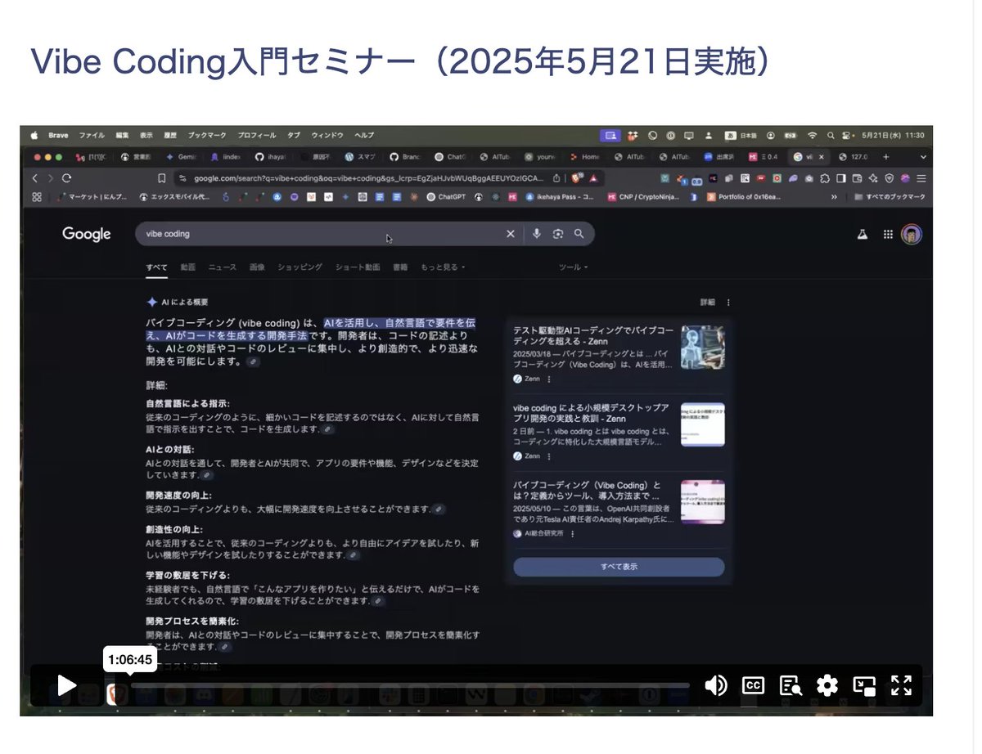Open the プロファイル menu in the menu bar
The width and height of the screenshot is (982, 754).
[x=256, y=135]
